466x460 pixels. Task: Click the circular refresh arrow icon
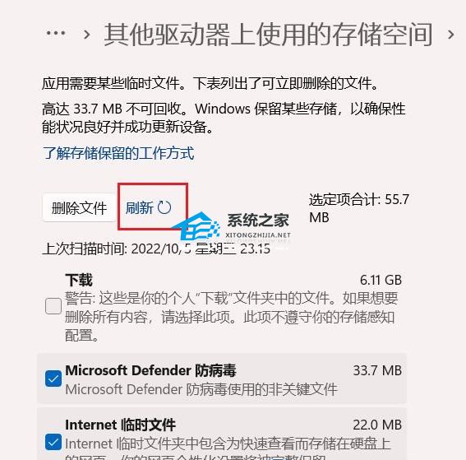pyautogui.click(x=164, y=207)
